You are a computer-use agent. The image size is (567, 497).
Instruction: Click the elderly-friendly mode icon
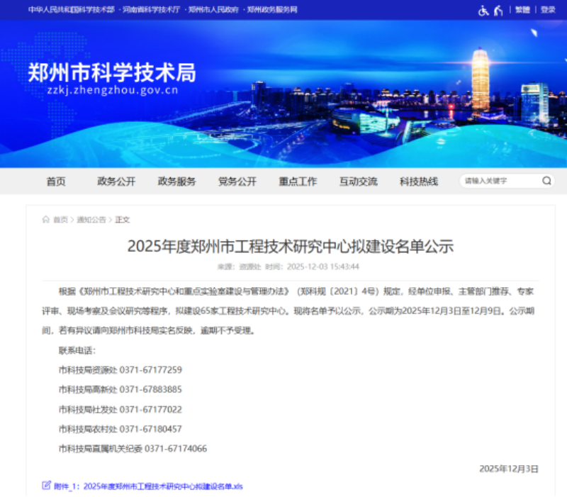pos(499,10)
